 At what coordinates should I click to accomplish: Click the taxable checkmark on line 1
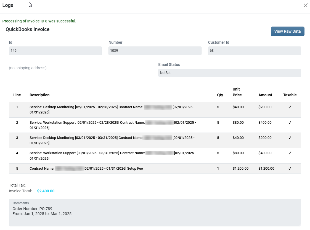tap(290, 107)
